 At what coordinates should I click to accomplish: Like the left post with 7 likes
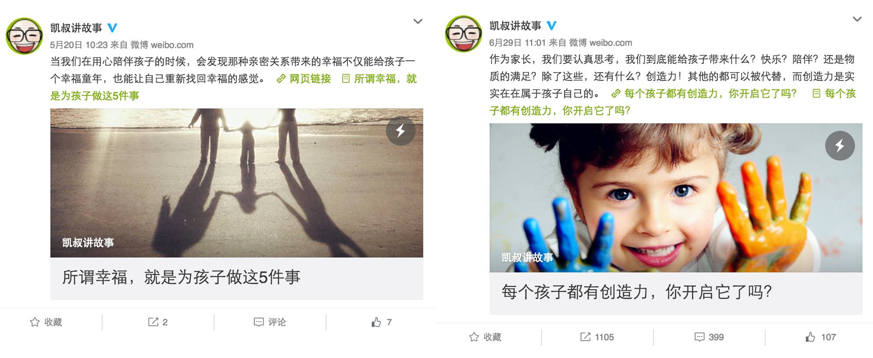coord(381,322)
